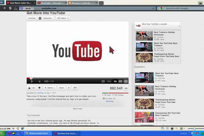Expand the quick launch chevron

[22, 133]
